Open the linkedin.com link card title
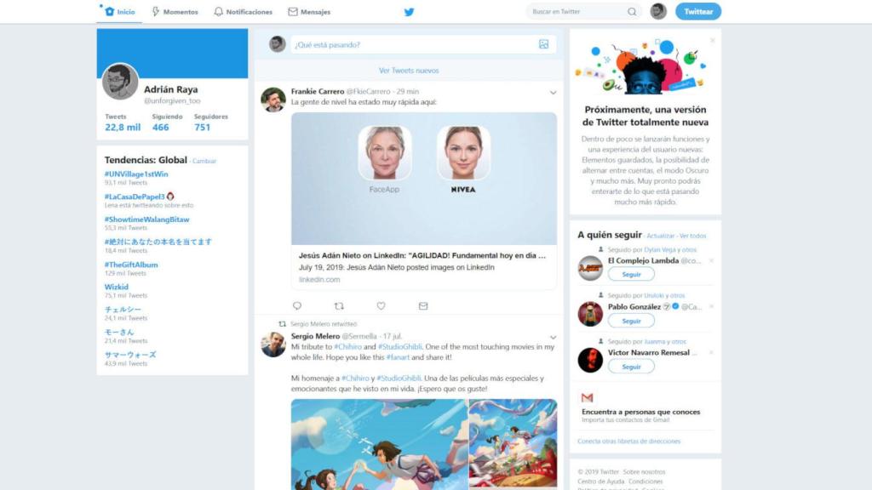 click(422, 255)
